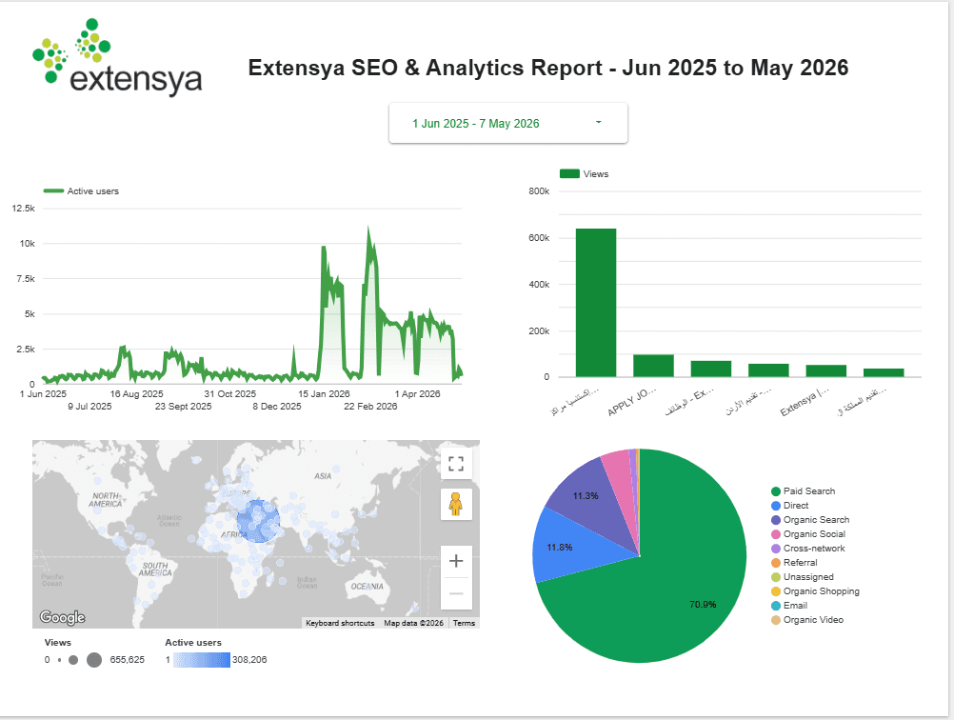Select Organic Social in the pie legend
954x720 pixels.
pos(808,534)
